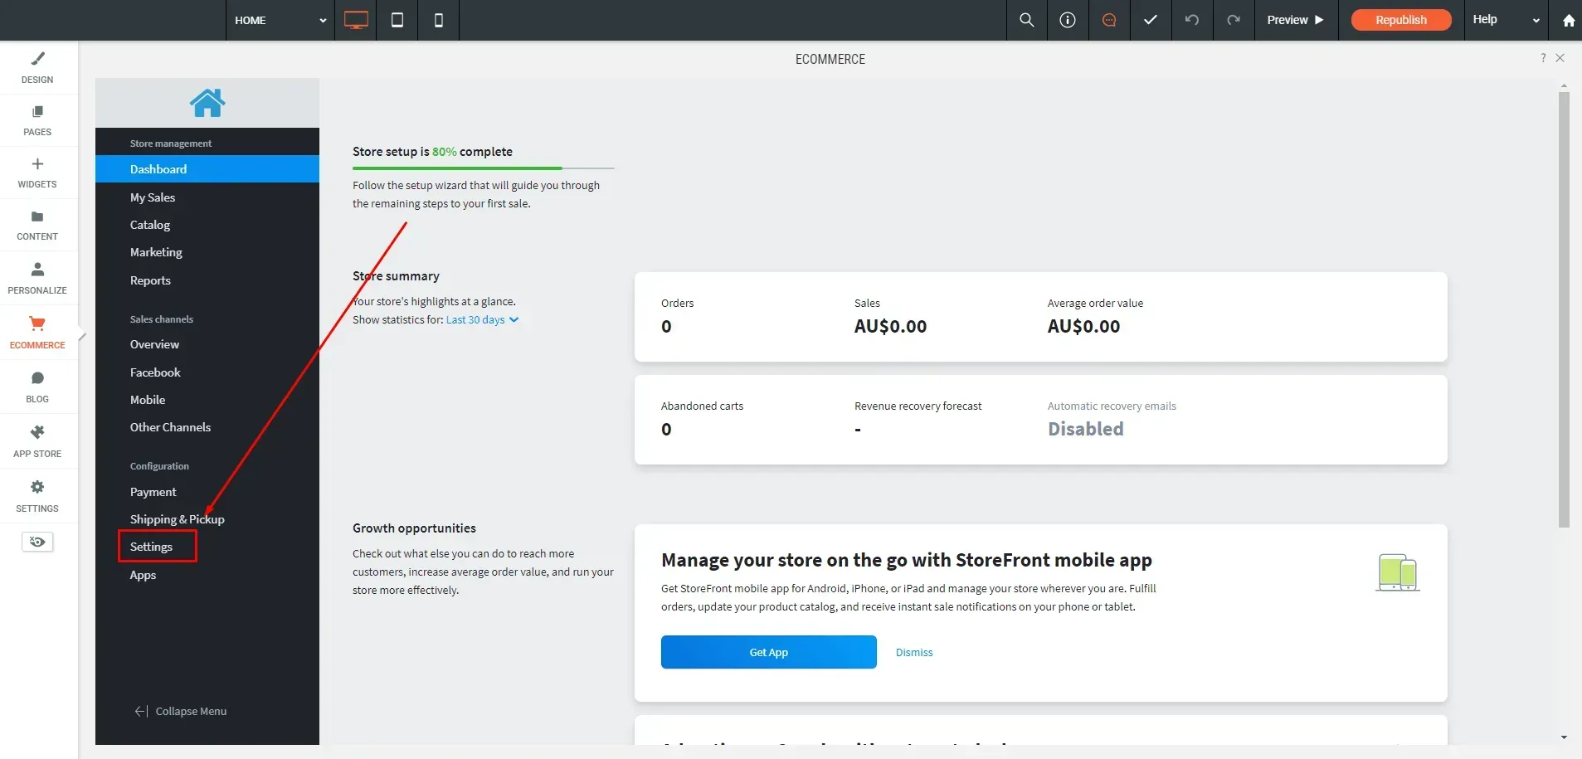Click the Get App button
Viewport: 1582px width, 759px height.
point(768,652)
